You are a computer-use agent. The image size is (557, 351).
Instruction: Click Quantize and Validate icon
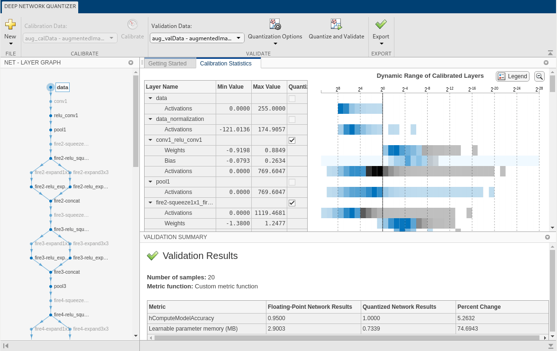[x=336, y=25]
